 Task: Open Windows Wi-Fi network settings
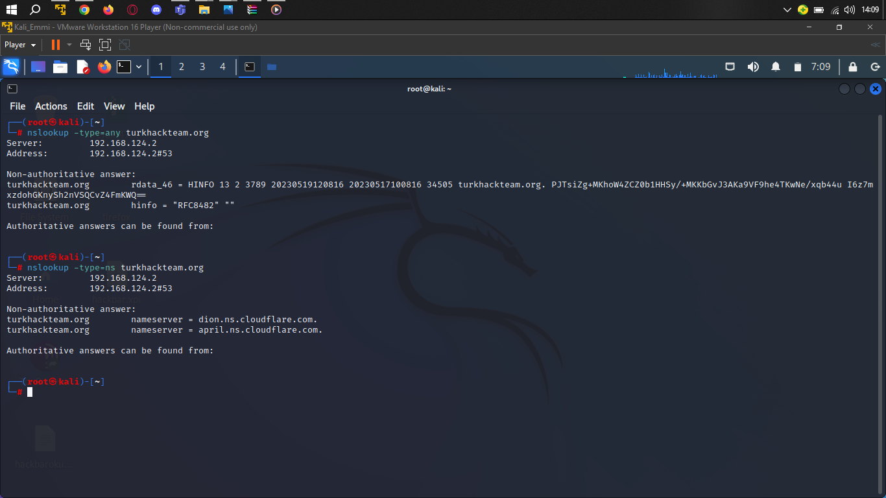click(x=835, y=10)
